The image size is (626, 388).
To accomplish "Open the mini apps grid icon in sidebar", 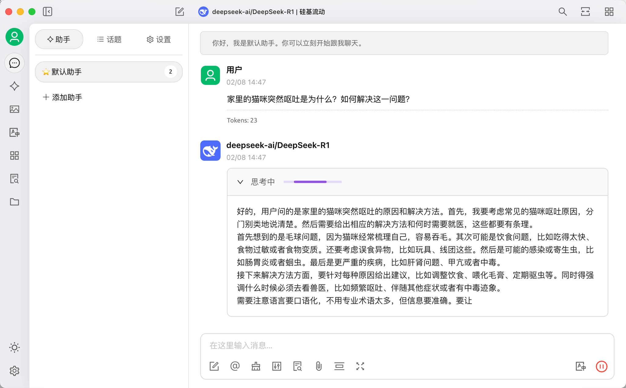I will click(x=14, y=155).
